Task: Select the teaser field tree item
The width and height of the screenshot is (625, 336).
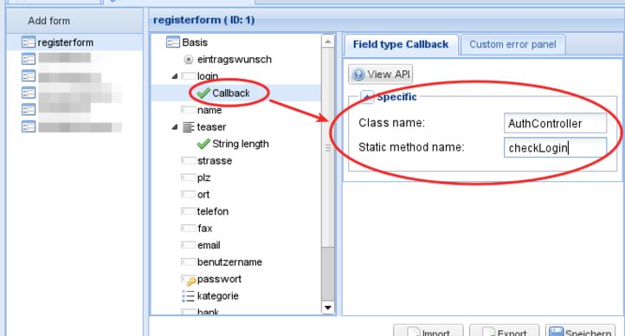Action: (x=211, y=126)
